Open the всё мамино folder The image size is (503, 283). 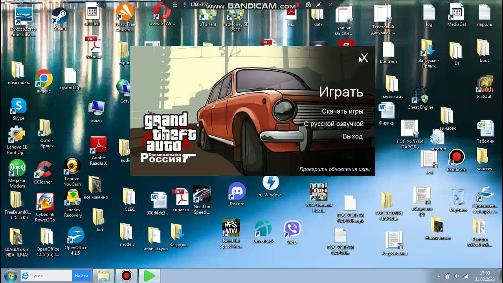tap(96, 188)
